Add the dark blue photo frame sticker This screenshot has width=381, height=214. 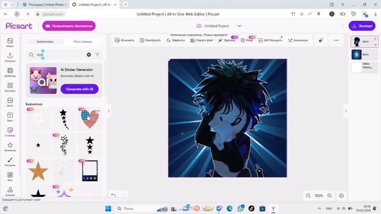tap(90, 171)
